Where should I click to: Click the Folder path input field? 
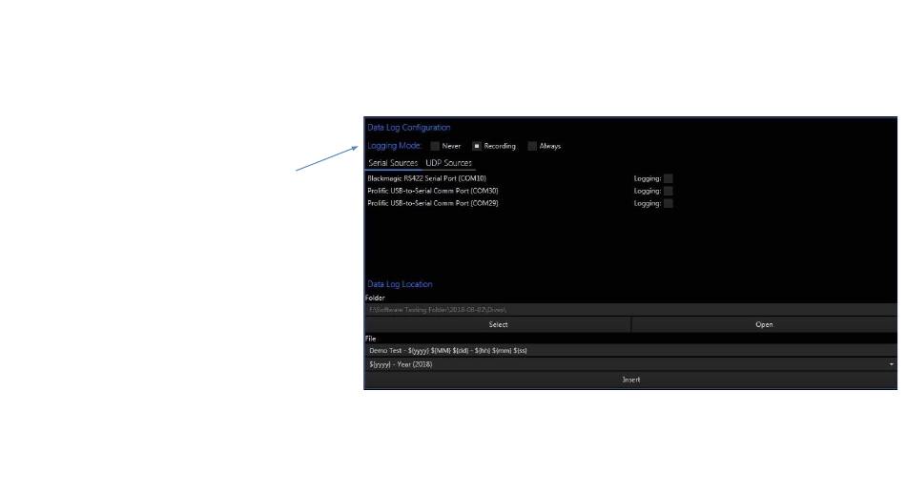pos(631,310)
